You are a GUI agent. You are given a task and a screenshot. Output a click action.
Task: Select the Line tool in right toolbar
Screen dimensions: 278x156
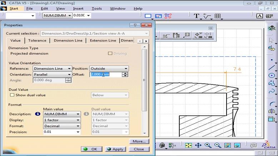point(272,68)
